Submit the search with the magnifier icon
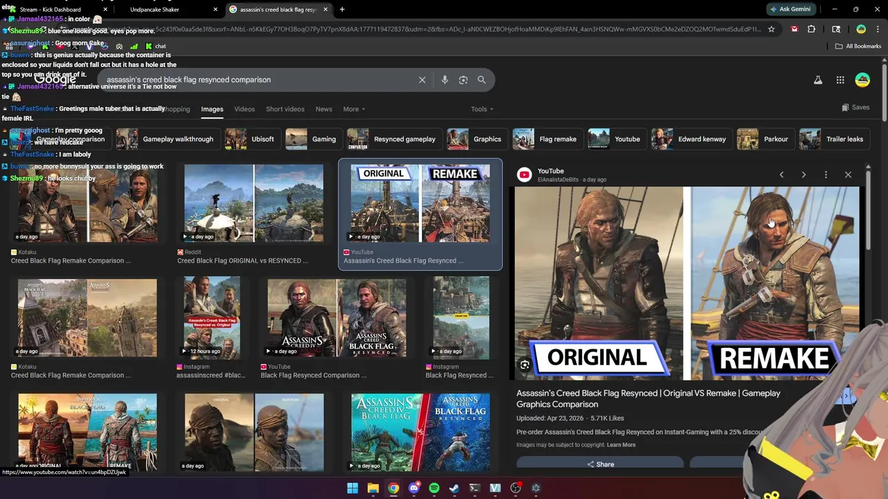The height and width of the screenshot is (499, 888). (481, 80)
